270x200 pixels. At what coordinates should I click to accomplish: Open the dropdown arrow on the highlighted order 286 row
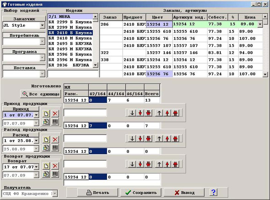pos(260,24)
